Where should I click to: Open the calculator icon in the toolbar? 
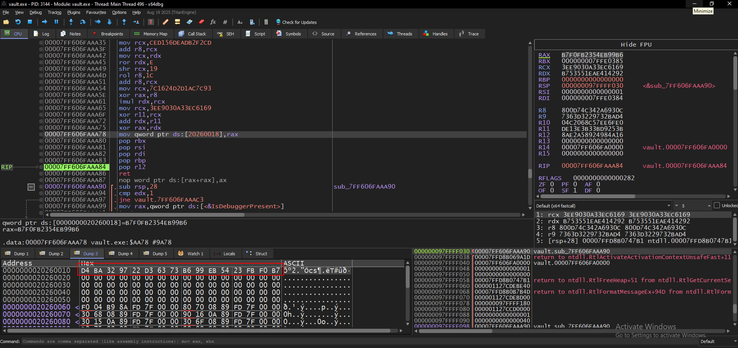(x=266, y=22)
